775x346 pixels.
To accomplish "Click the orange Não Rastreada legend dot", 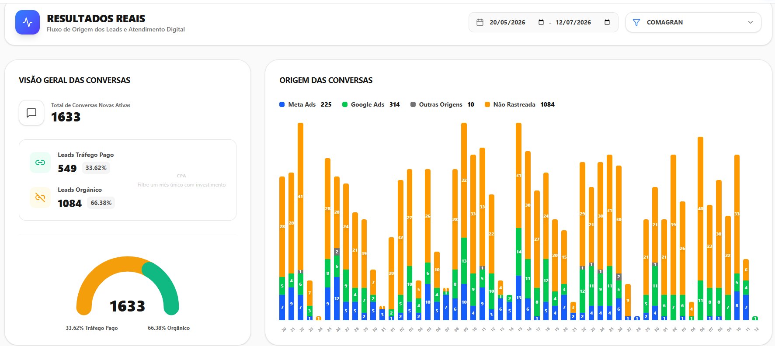I will click(x=487, y=104).
